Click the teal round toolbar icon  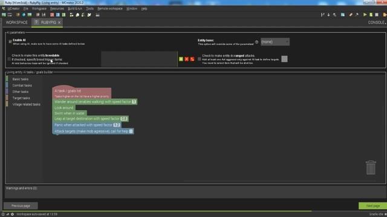click(24, 15)
